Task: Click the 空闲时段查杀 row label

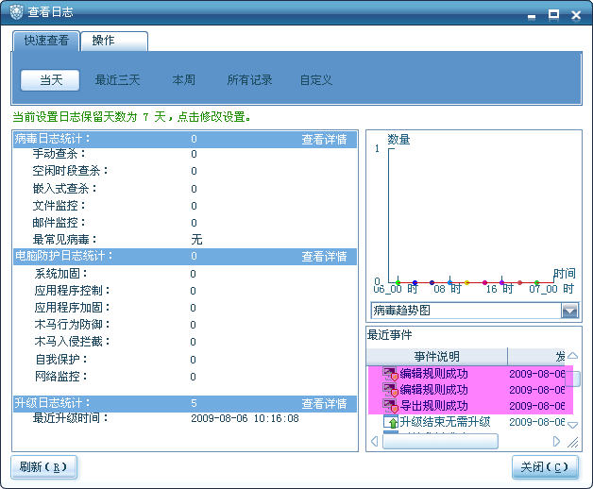Action: pos(70,171)
